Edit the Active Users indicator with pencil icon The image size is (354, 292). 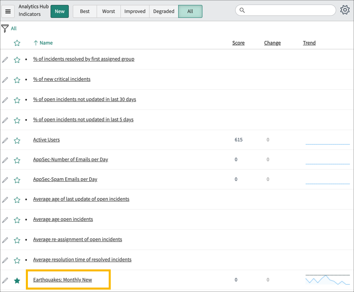point(5,140)
